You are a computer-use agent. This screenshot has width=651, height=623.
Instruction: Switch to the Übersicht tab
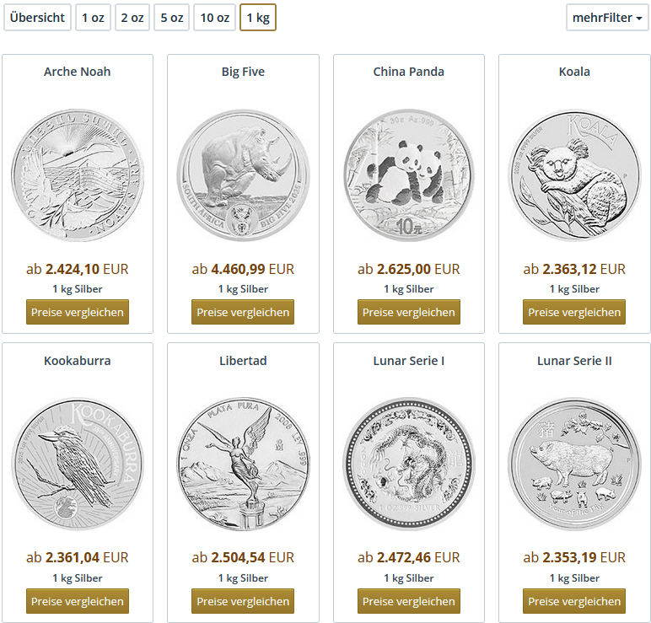coord(37,17)
